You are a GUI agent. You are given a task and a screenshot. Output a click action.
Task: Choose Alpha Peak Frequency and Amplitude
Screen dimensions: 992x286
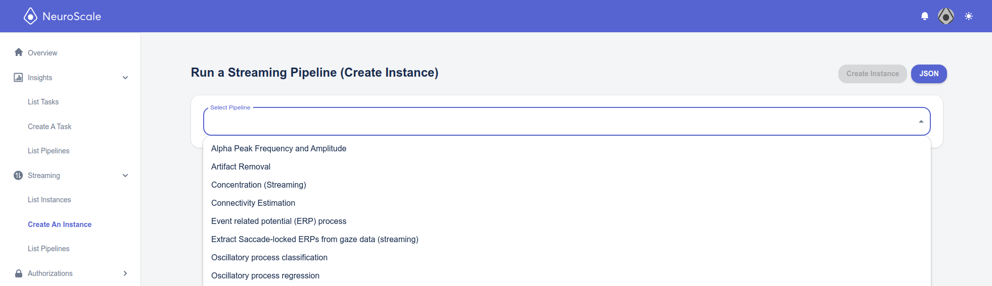coord(566,148)
